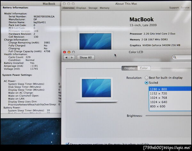Viewport: 192px width, 151px height.
Task: Click Processor 2.26 GHz Intel Core 2 Duo
Action: [152, 34]
